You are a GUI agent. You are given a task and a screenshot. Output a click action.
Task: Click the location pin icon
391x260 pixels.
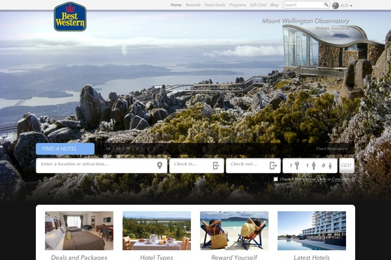pyautogui.click(x=160, y=166)
